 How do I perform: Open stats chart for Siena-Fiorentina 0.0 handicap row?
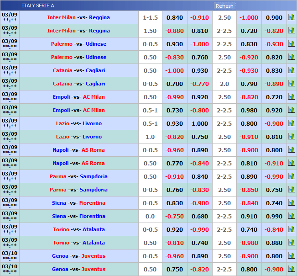pyautogui.click(x=292, y=216)
